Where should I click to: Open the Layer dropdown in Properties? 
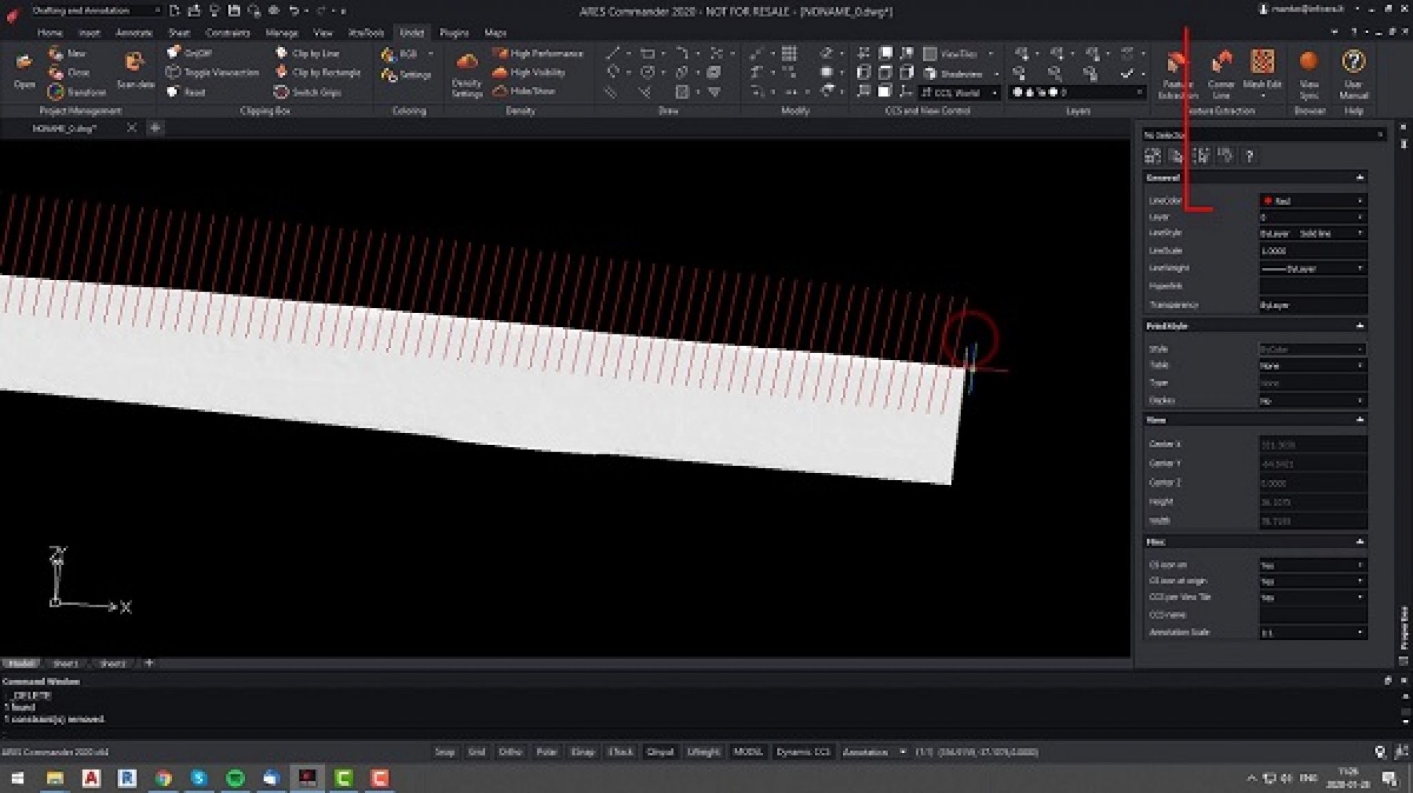tap(1359, 216)
